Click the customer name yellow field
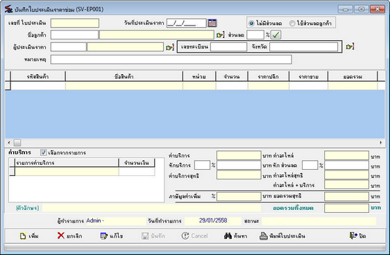Viewport: 390px width, 255px height. point(157,35)
